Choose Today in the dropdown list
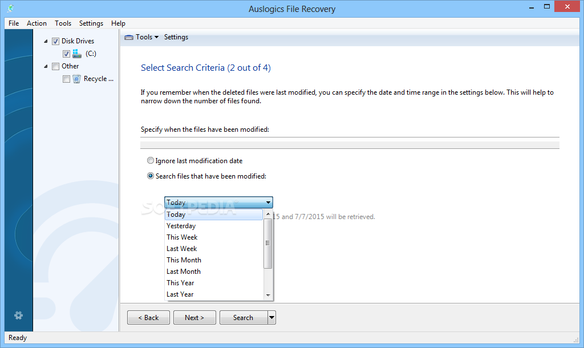The image size is (584, 348). click(214, 215)
